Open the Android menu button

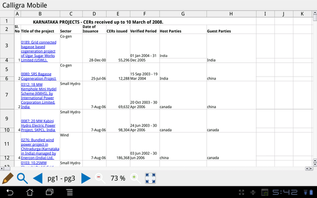pyautogui.click(x=70, y=192)
